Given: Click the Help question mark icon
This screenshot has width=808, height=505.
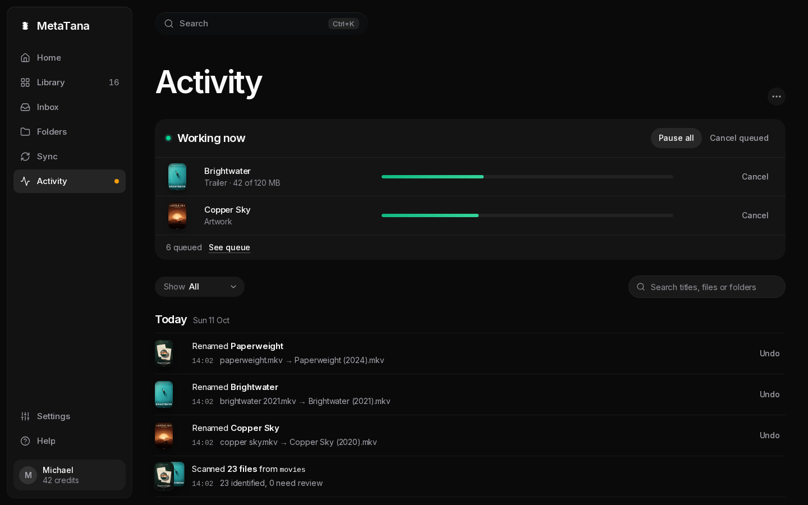Looking at the screenshot, I should pyautogui.click(x=25, y=441).
